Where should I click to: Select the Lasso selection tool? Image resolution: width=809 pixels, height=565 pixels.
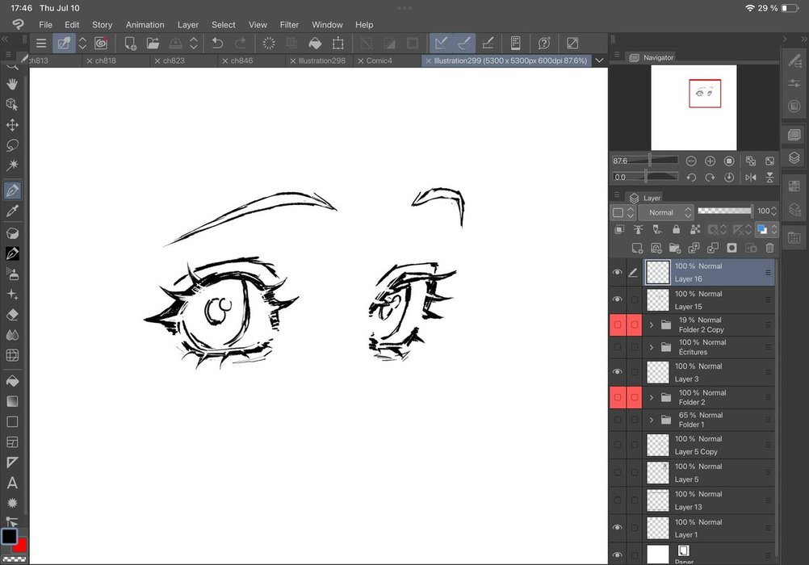[12, 145]
